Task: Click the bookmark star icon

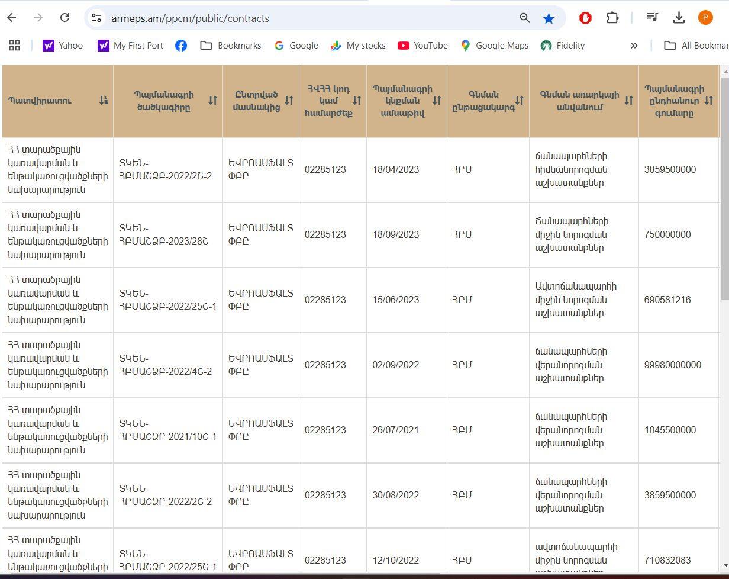Action: coord(549,18)
